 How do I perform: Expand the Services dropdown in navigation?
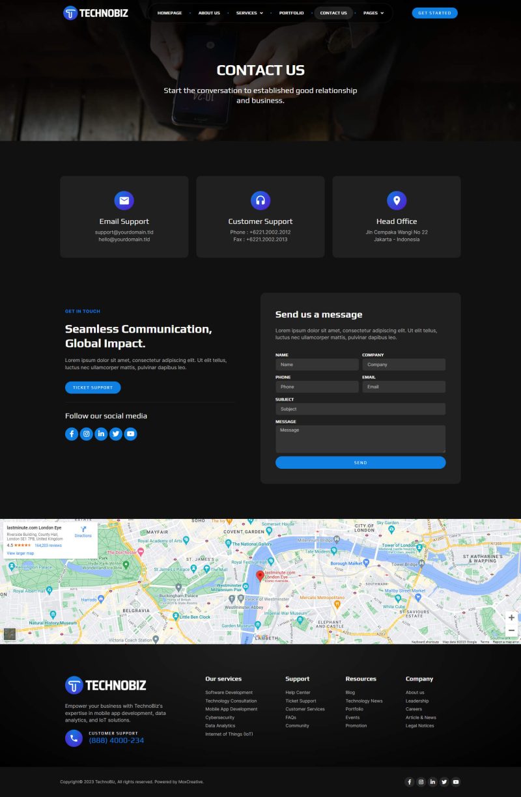[249, 13]
